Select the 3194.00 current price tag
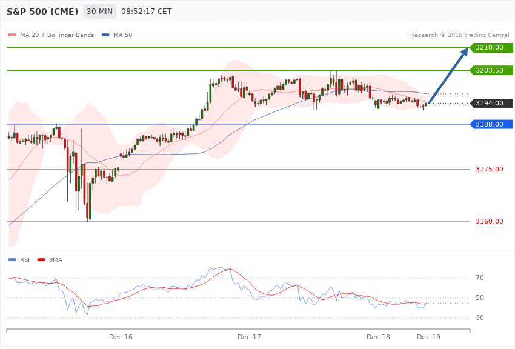This screenshot has height=349, width=515. point(492,103)
